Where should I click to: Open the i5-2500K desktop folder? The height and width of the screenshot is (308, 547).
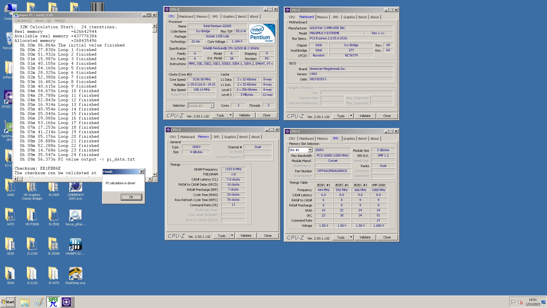[54, 246]
